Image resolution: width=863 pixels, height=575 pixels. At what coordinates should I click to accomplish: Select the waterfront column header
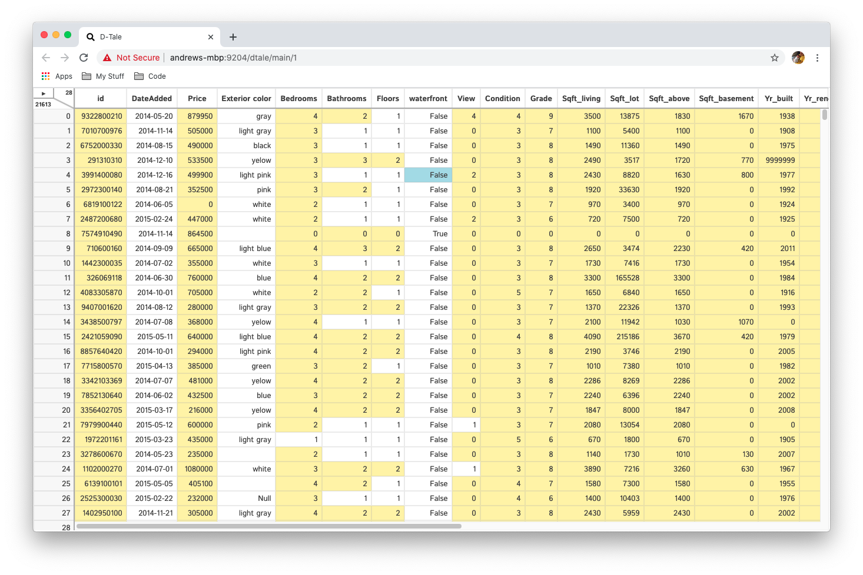[428, 99]
